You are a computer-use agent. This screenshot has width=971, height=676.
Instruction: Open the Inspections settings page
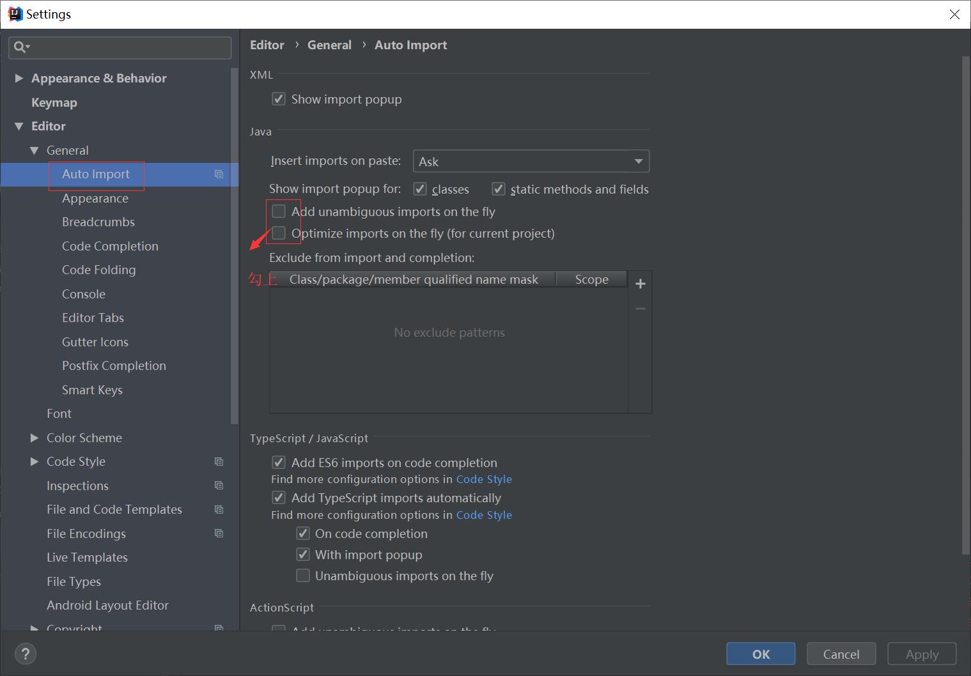pos(77,486)
